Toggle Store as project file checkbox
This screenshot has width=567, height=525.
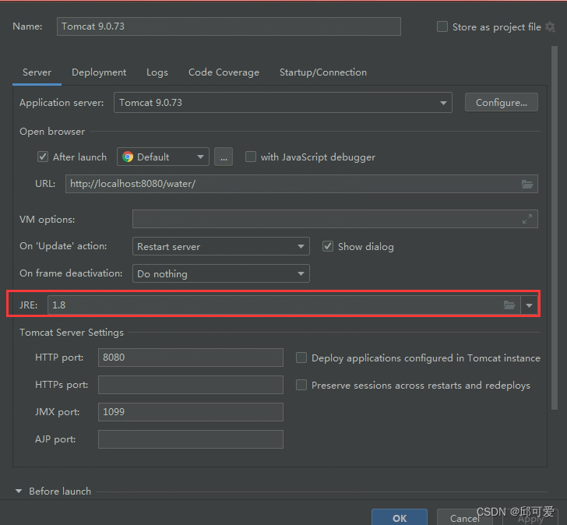(442, 26)
